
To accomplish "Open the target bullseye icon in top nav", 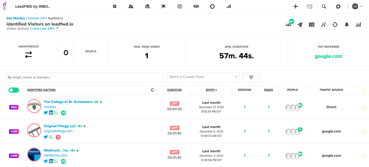I will (x=180, y=6).
